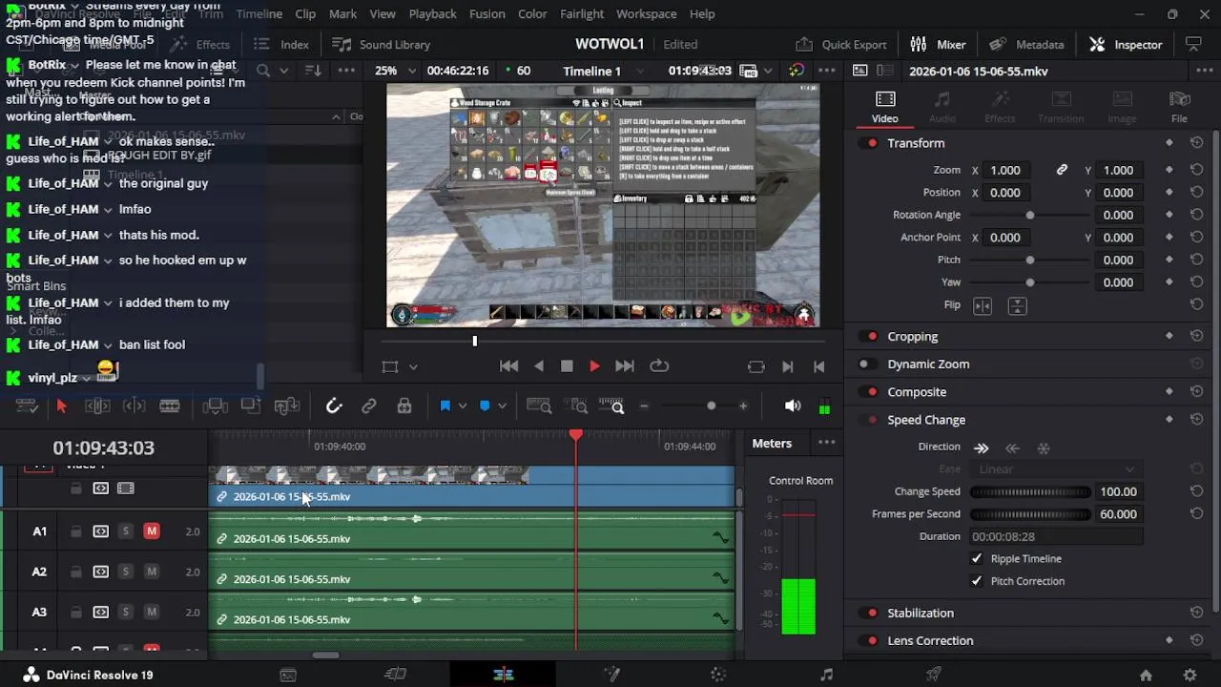Screen dimensions: 1221x687
Task: Mute audio track A2
Action: coord(151,572)
